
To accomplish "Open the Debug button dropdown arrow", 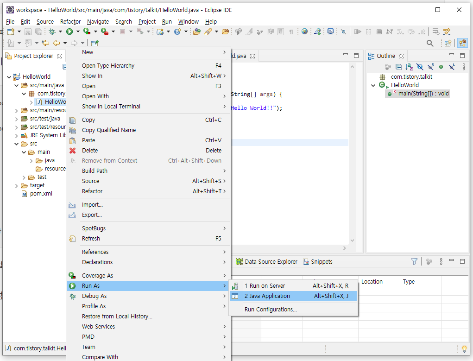I will click(x=60, y=32).
